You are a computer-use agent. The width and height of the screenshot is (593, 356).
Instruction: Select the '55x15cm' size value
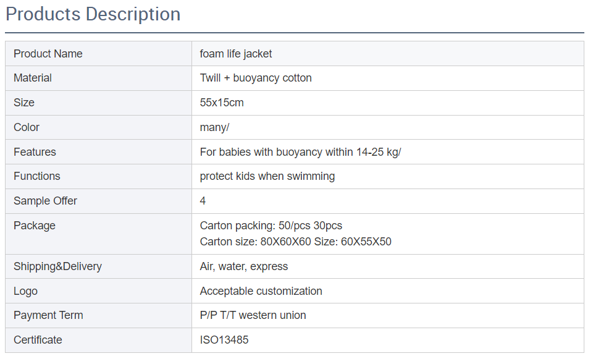[222, 103]
